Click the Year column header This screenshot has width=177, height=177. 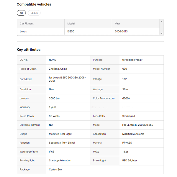coord(117,24)
